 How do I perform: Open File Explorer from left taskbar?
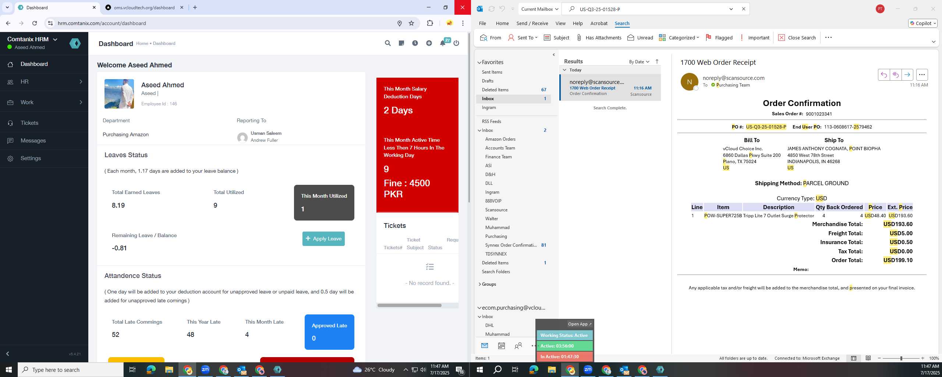169,370
